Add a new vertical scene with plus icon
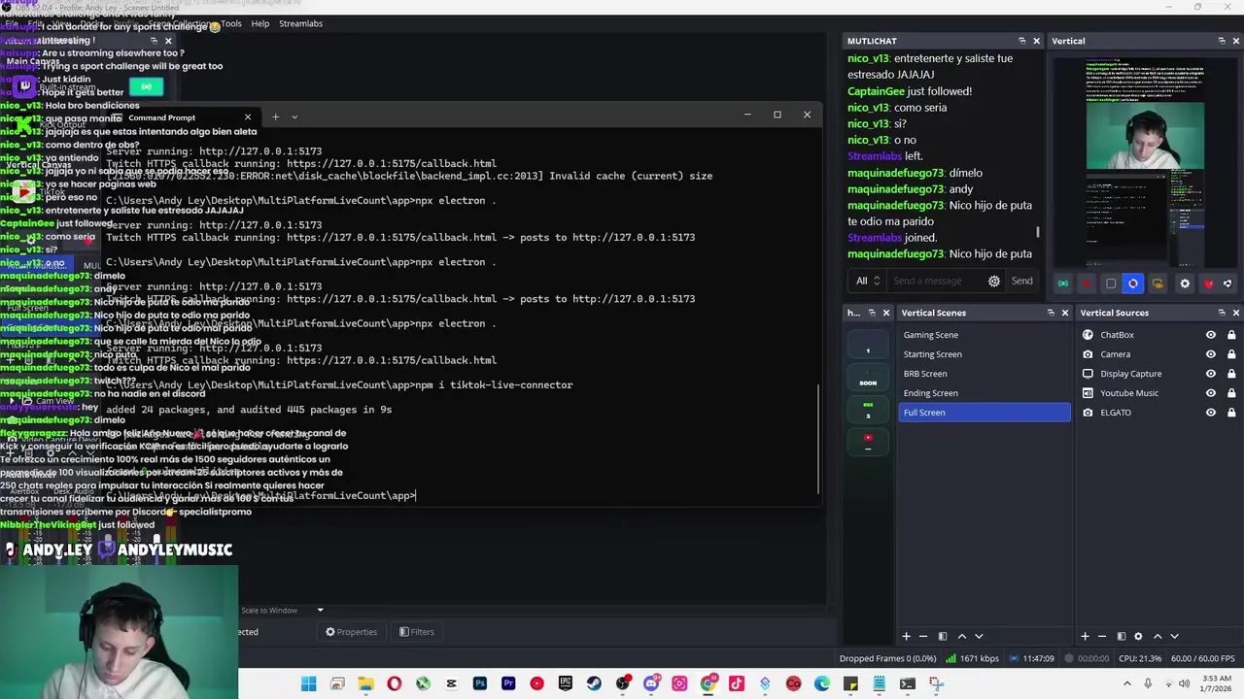 coord(906,636)
